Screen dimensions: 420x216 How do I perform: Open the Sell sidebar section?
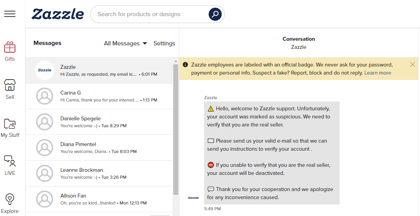pyautogui.click(x=10, y=89)
